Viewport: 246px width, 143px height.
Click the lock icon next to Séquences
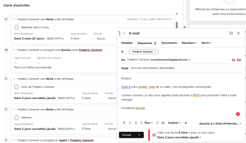155,43
